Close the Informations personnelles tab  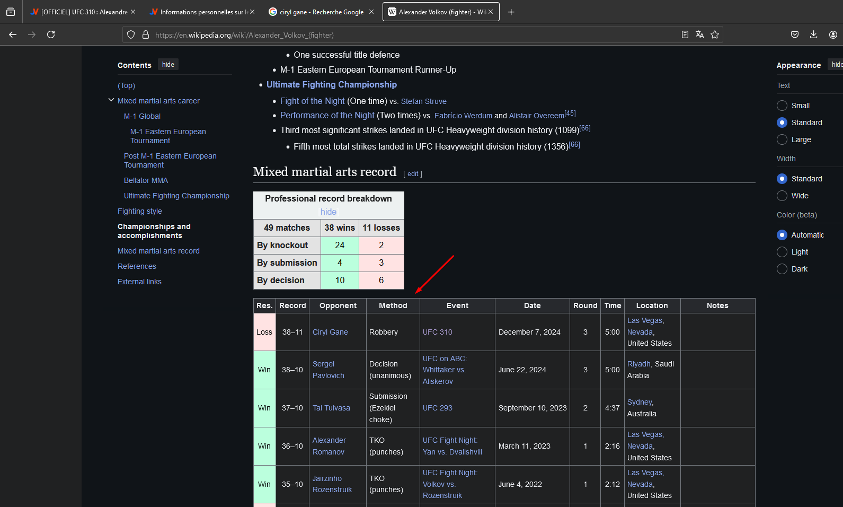(x=252, y=12)
